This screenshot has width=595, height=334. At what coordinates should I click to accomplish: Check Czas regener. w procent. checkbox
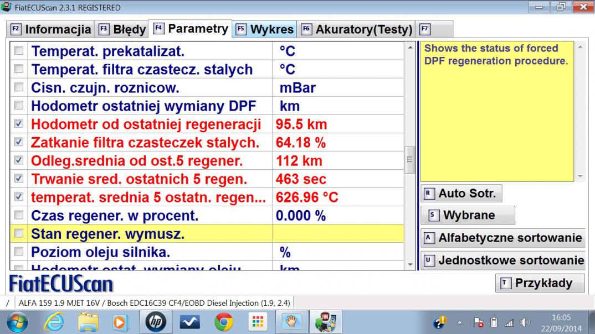(19, 215)
